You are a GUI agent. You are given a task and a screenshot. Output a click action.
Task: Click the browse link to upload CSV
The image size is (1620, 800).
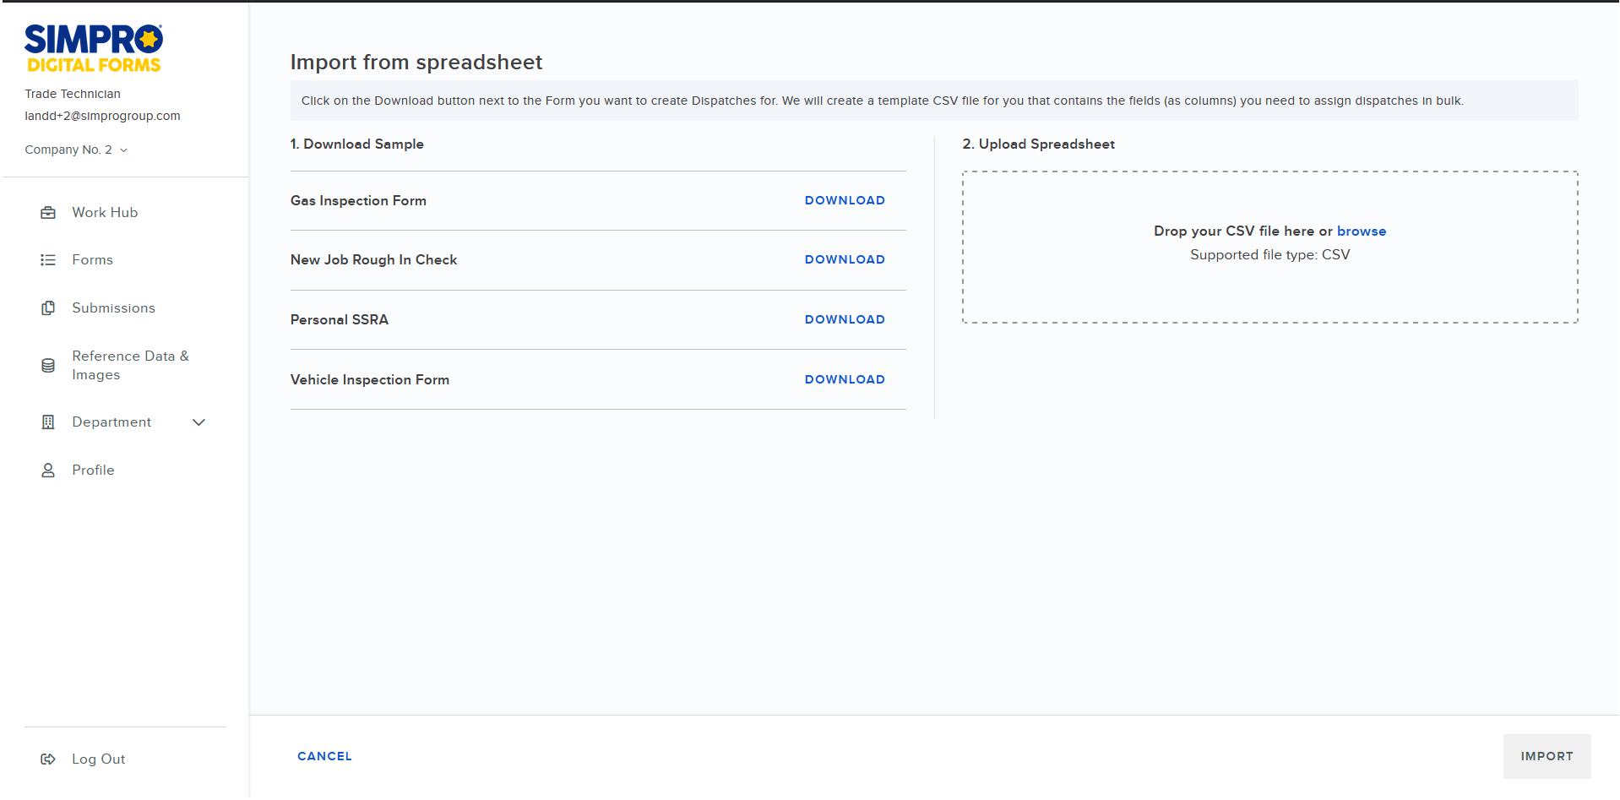click(x=1361, y=231)
